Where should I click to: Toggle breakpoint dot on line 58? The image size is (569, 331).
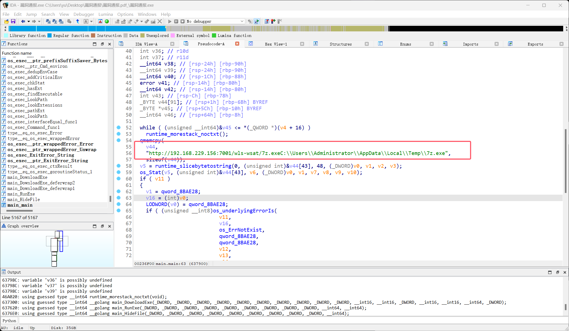click(x=119, y=166)
